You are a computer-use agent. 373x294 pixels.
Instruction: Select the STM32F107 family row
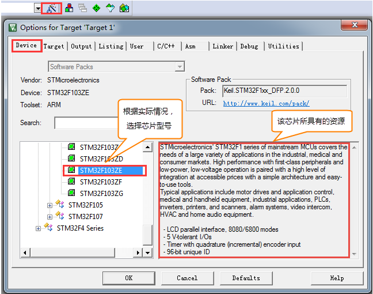click(x=85, y=217)
